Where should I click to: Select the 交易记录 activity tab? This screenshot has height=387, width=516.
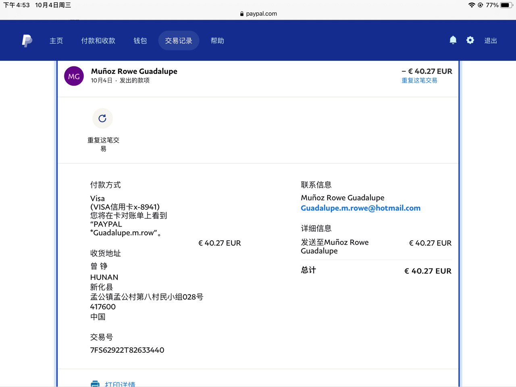[179, 41]
